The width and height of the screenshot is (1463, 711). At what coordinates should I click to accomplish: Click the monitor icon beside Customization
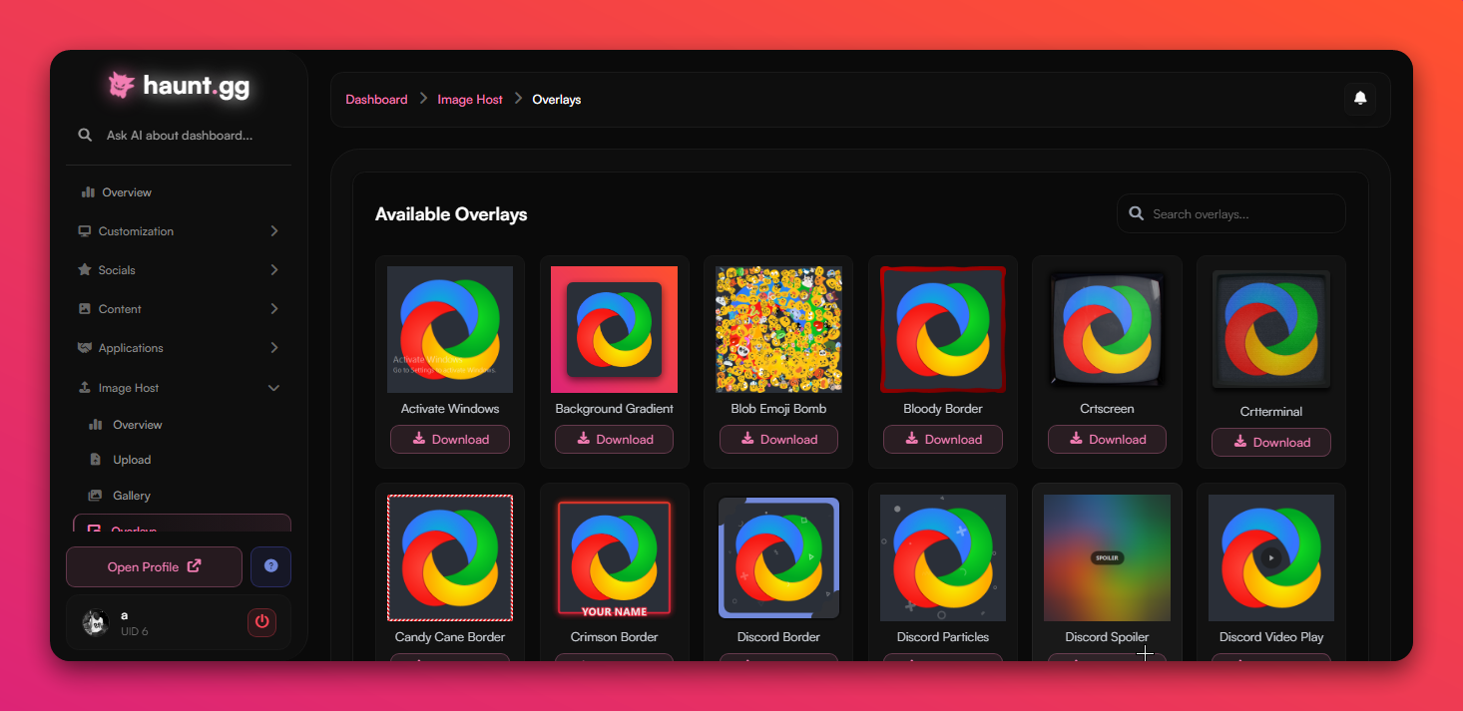pos(85,231)
